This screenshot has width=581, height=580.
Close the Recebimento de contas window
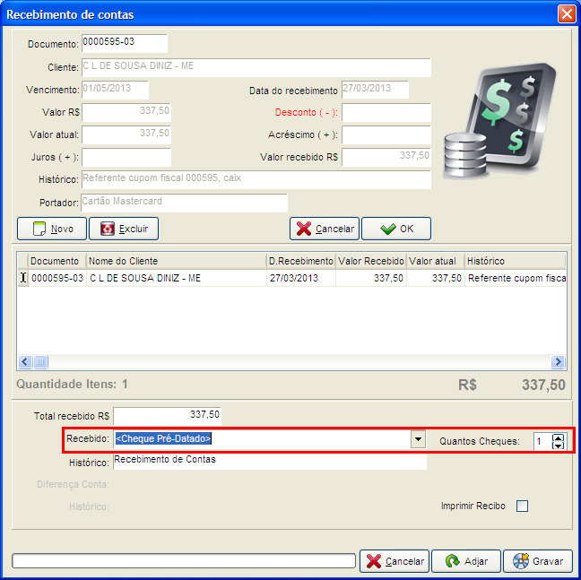566,14
